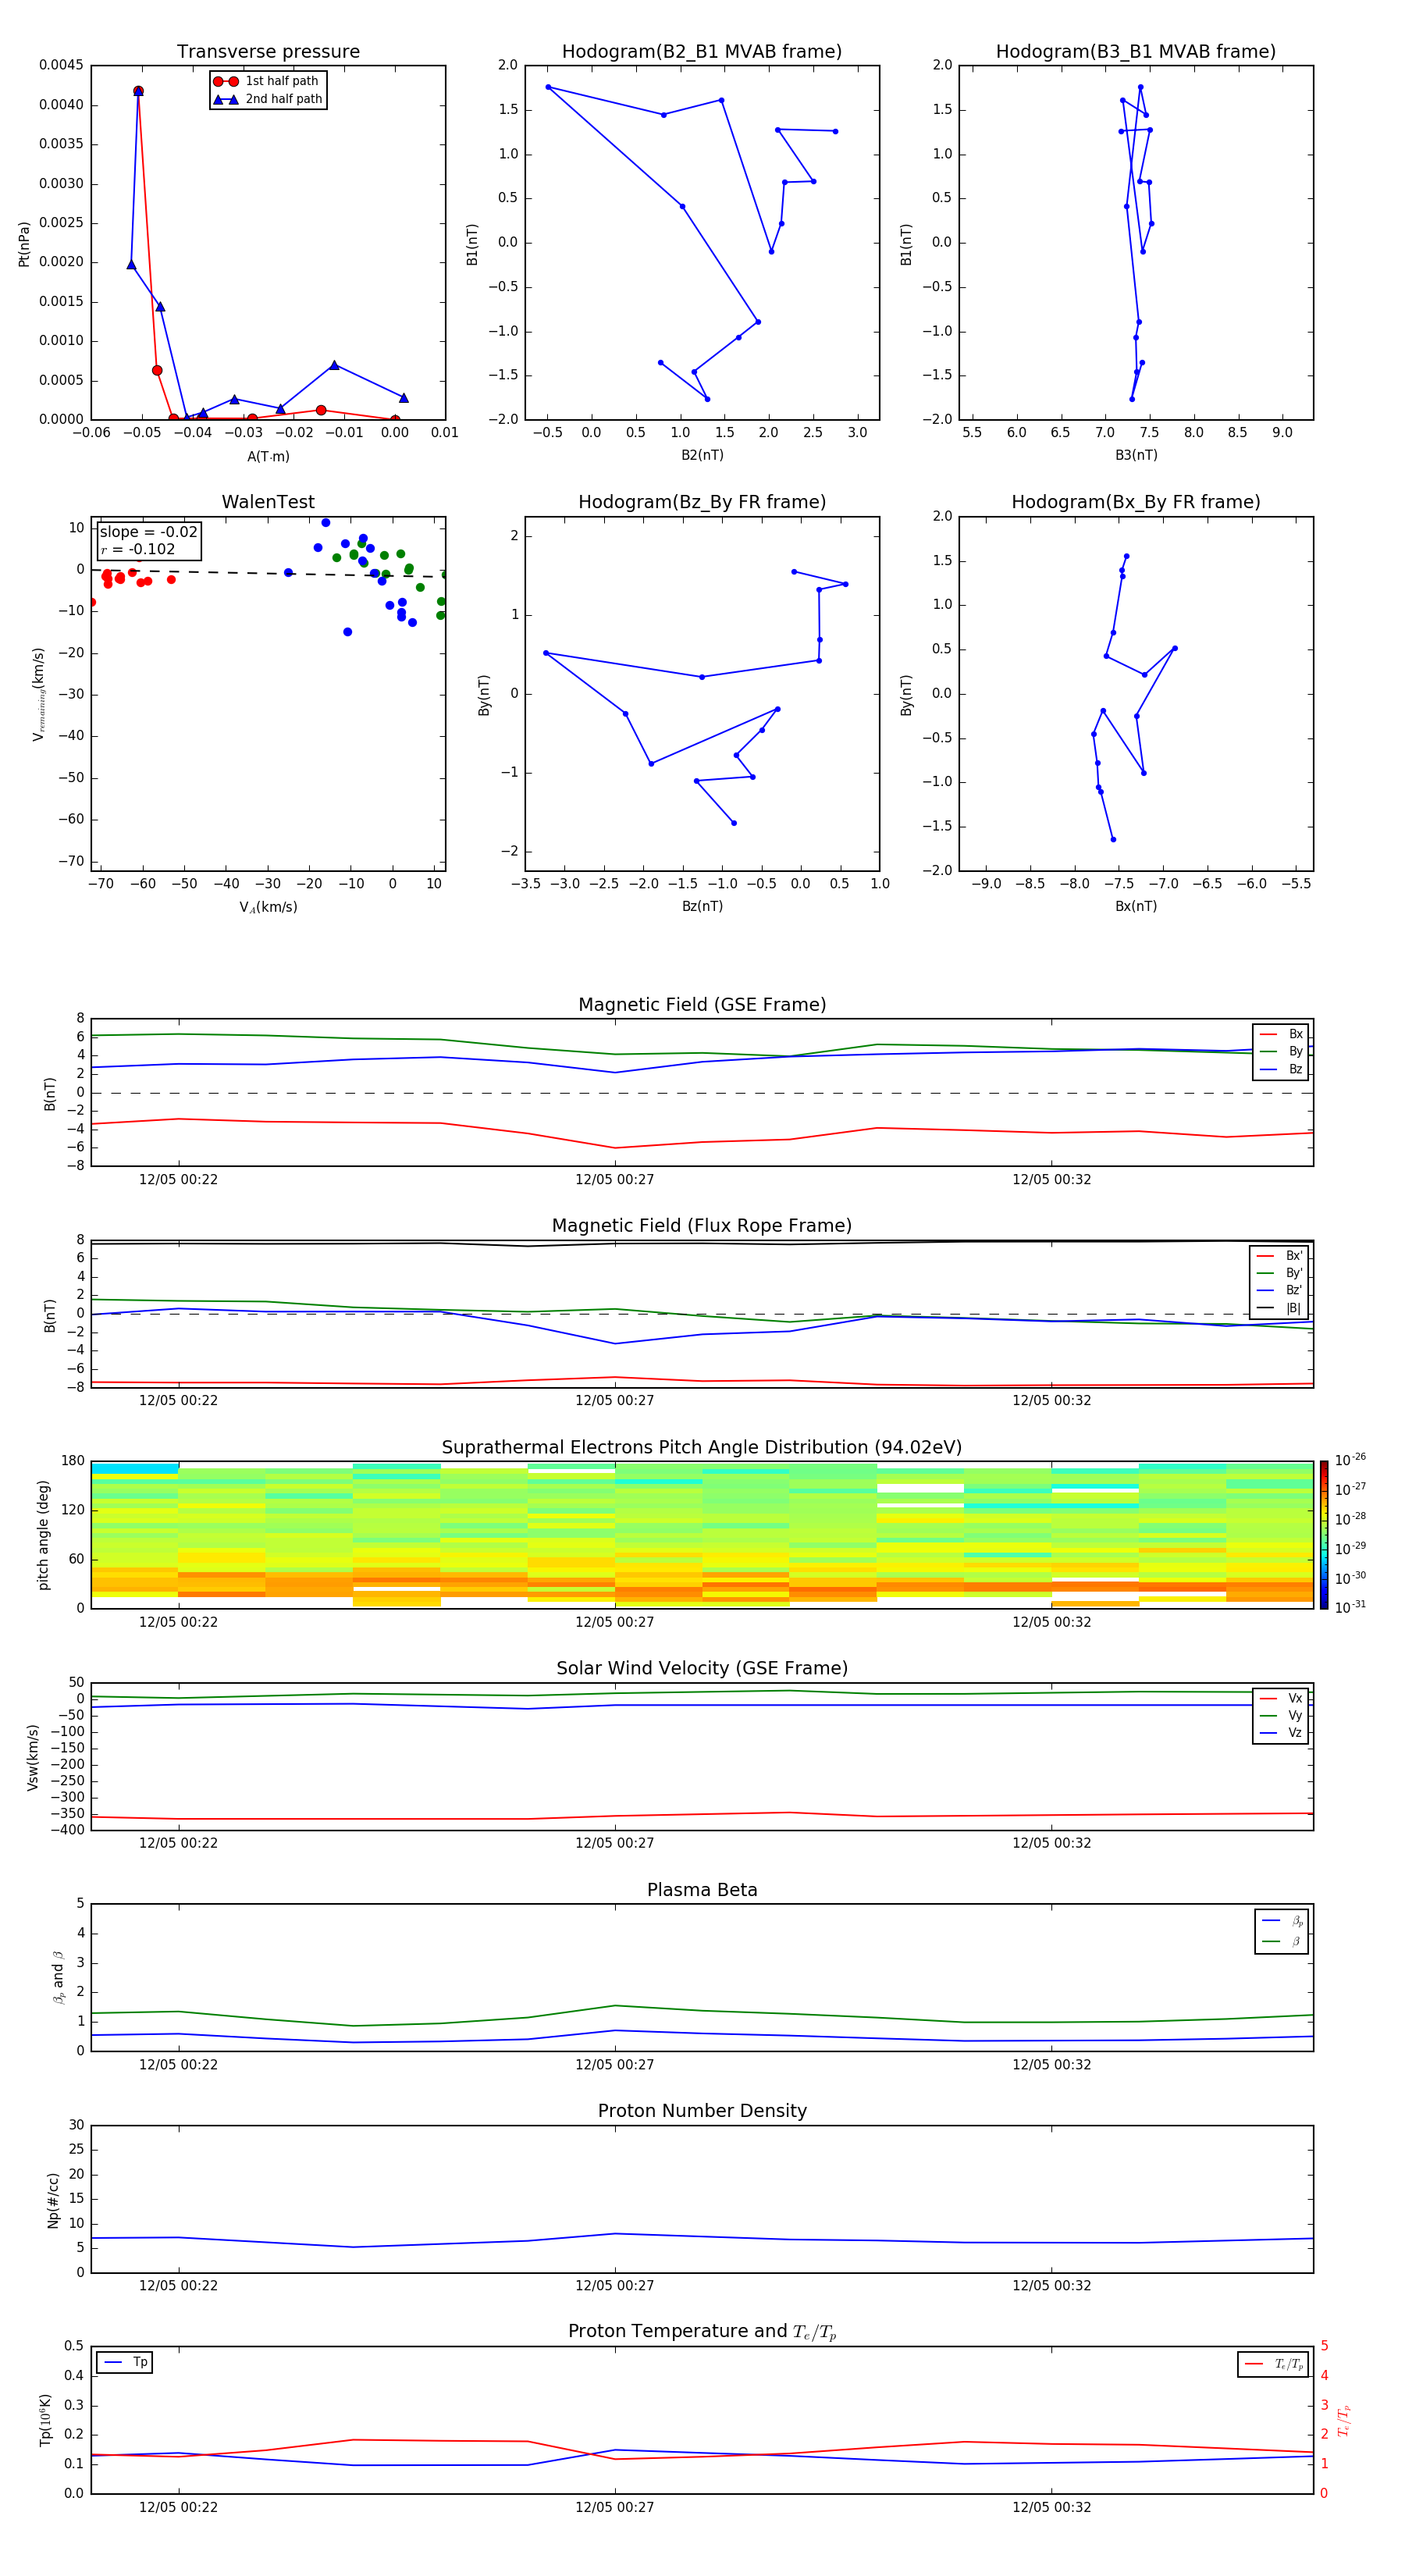1405x2576 pixels.
Task: Click the 'Plasma Beta' title
Action: [x=702, y=1891]
